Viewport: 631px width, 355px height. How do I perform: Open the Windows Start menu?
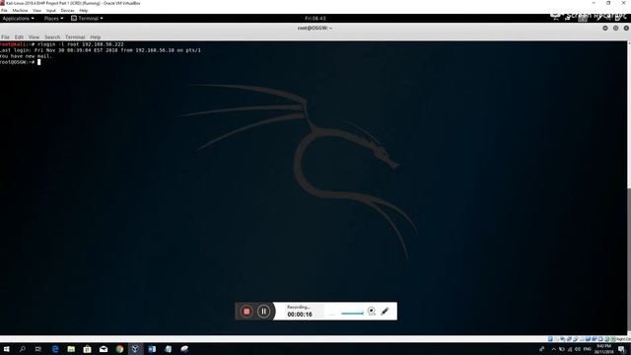(x=7, y=349)
